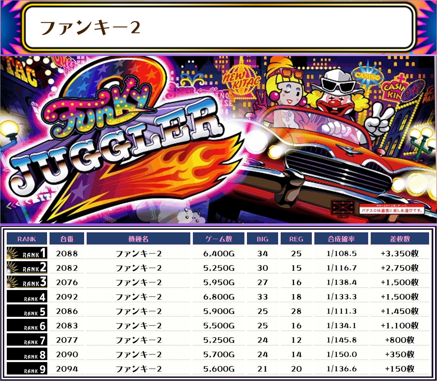Image resolution: width=437 pixels, height=381 pixels.
Task: Click the RANK 7 black badge
Action: click(x=27, y=340)
